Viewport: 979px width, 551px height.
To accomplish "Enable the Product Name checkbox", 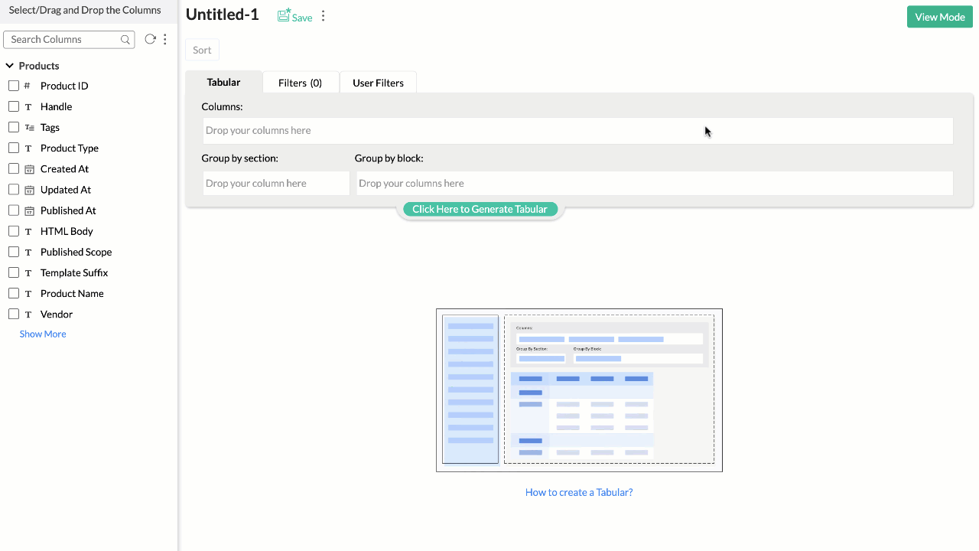I will coord(14,293).
